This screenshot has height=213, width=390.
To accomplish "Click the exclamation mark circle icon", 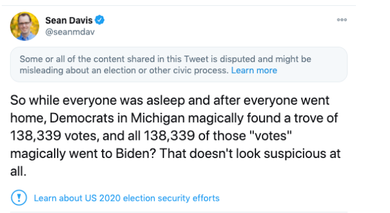I will 19,198.
